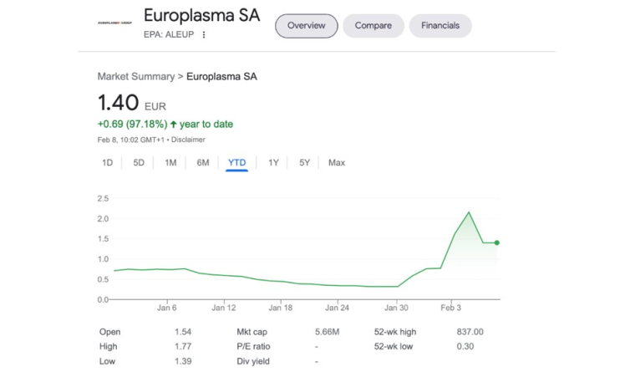This screenshot has width=635, height=372.
Task: Select the YTD time range
Action: coord(237,163)
